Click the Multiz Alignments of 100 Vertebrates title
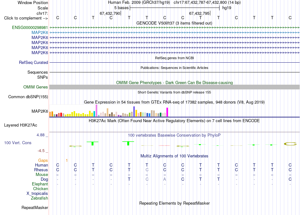The width and height of the screenshot is (300, 215). point(174,156)
